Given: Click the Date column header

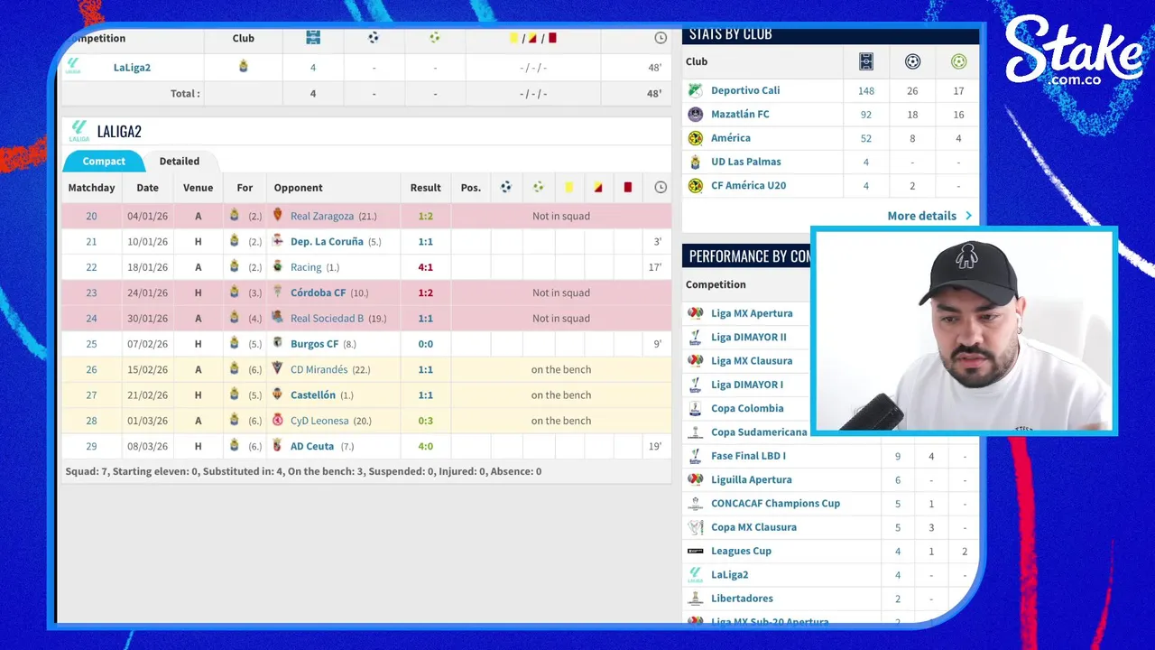Looking at the screenshot, I should tap(147, 188).
